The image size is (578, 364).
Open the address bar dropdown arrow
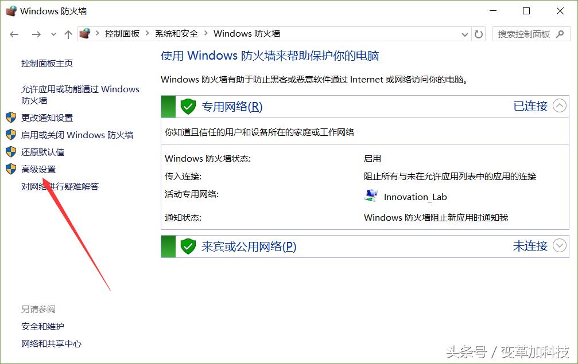[x=465, y=34]
